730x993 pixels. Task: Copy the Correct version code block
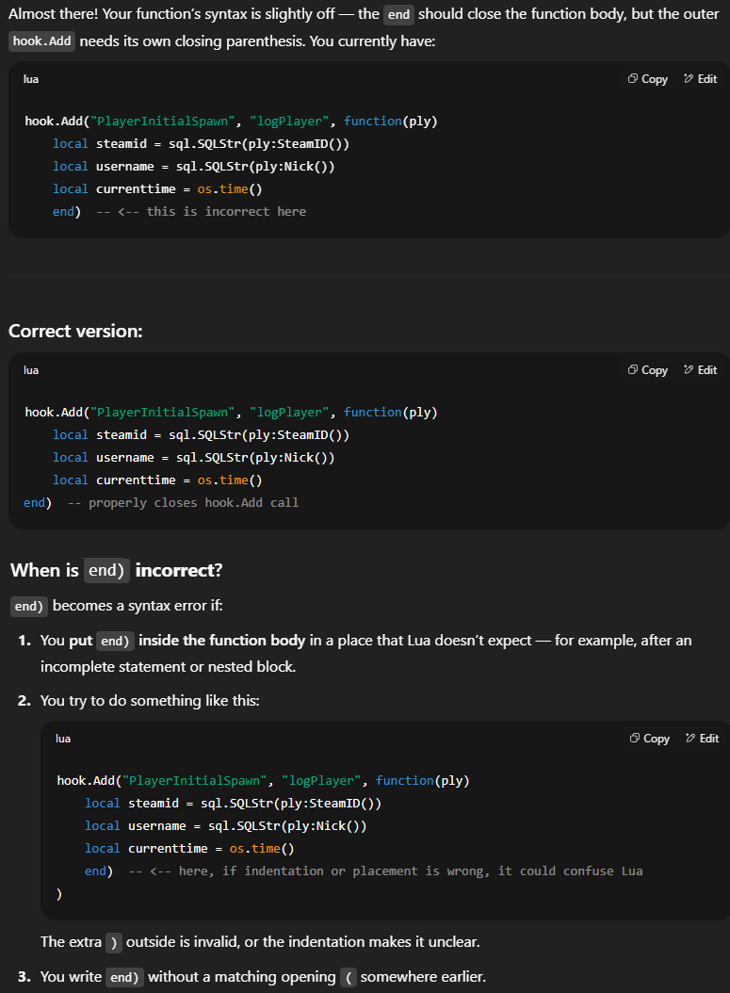click(648, 370)
